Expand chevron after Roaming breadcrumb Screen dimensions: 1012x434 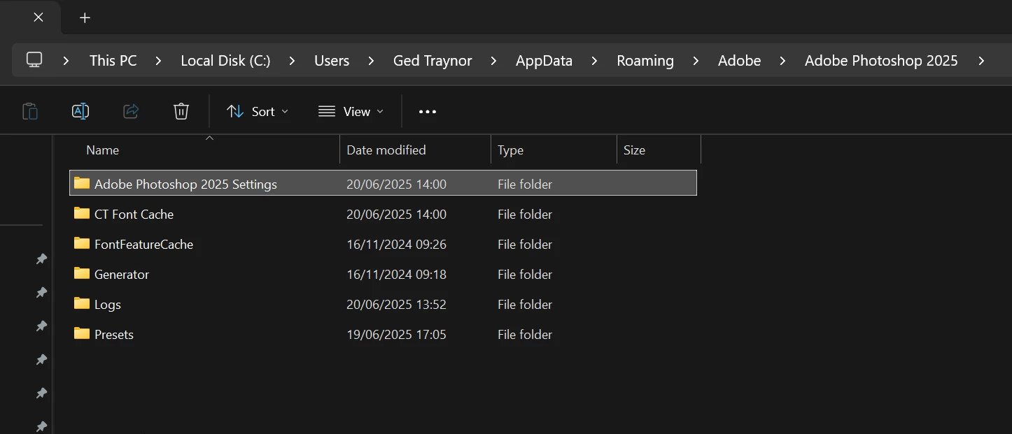696,61
